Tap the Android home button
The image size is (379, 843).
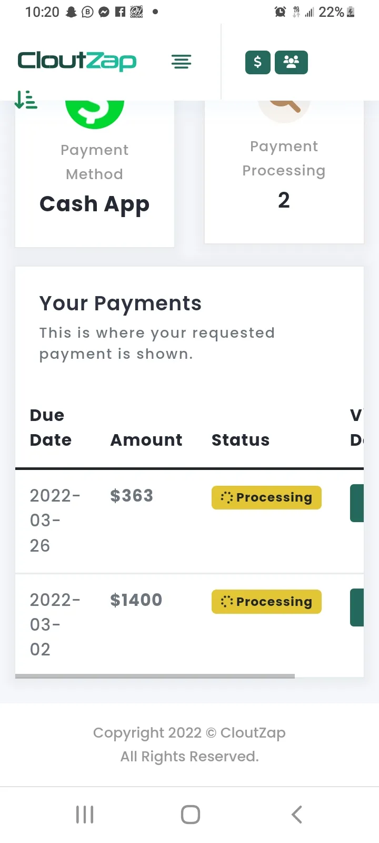(191, 815)
